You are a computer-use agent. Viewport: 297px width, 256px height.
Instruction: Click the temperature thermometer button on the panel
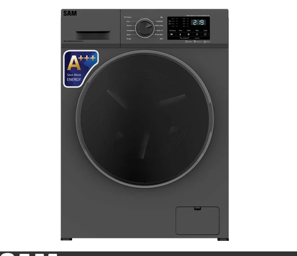pos(180,35)
